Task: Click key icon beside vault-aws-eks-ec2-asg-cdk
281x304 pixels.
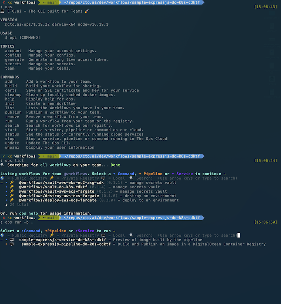Action: [12, 182]
